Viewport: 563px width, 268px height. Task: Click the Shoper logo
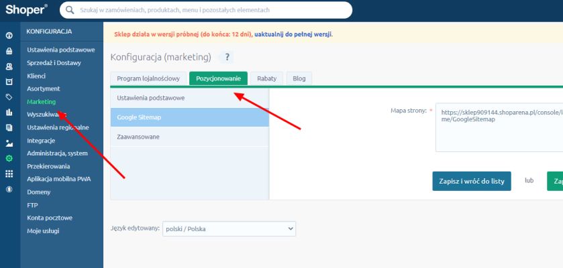coord(27,10)
